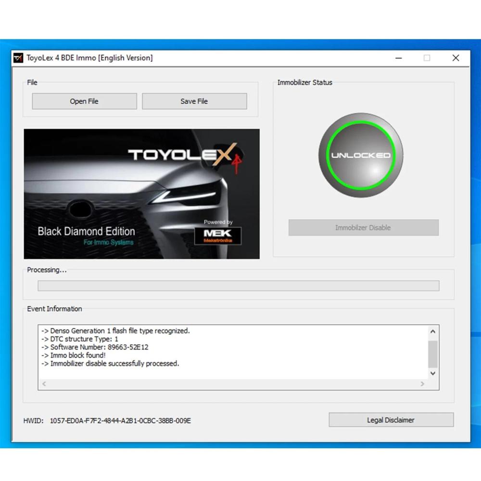Click the Processing progress bar
Screen dimensions: 481x481
238,285
